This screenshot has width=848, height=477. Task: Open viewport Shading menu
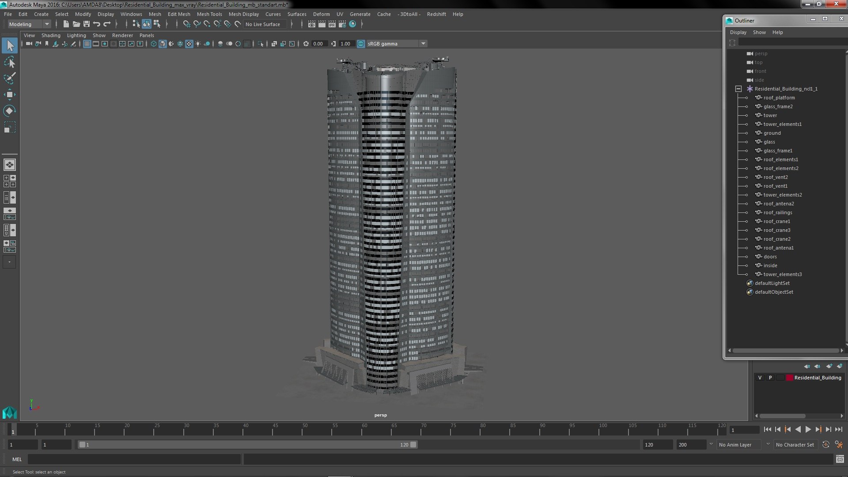pyautogui.click(x=51, y=35)
